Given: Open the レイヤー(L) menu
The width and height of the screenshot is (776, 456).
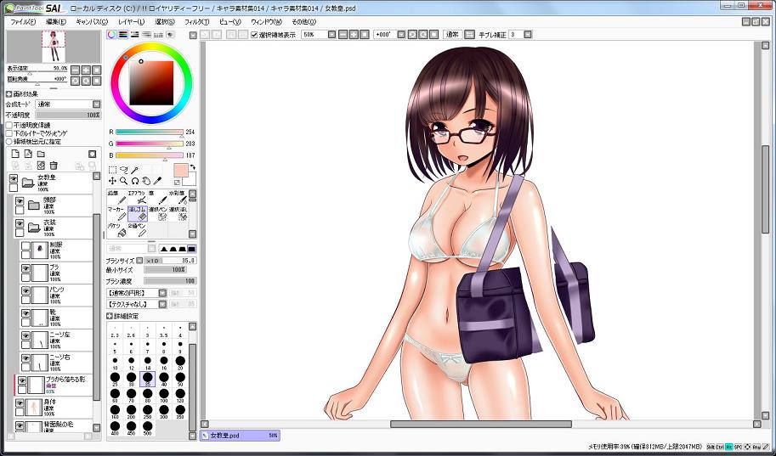Looking at the screenshot, I should click(131, 21).
